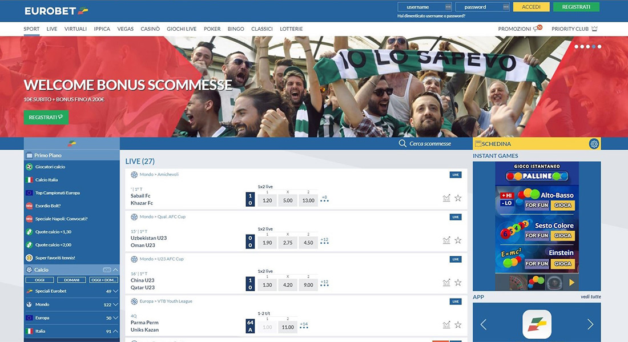The width and height of the screenshot is (628, 342).
Task: Click the icon beside Quote calcio <2,00
Action: click(x=29, y=245)
